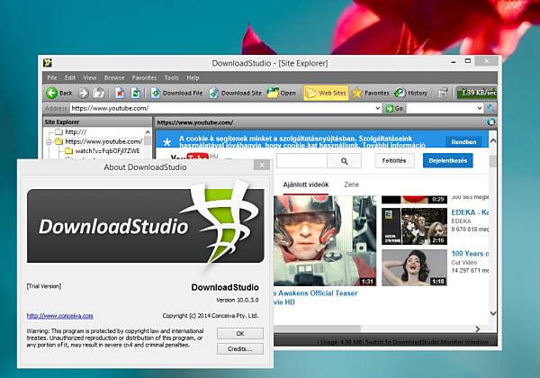Click the EDEKA channel name under the title

[461, 221]
